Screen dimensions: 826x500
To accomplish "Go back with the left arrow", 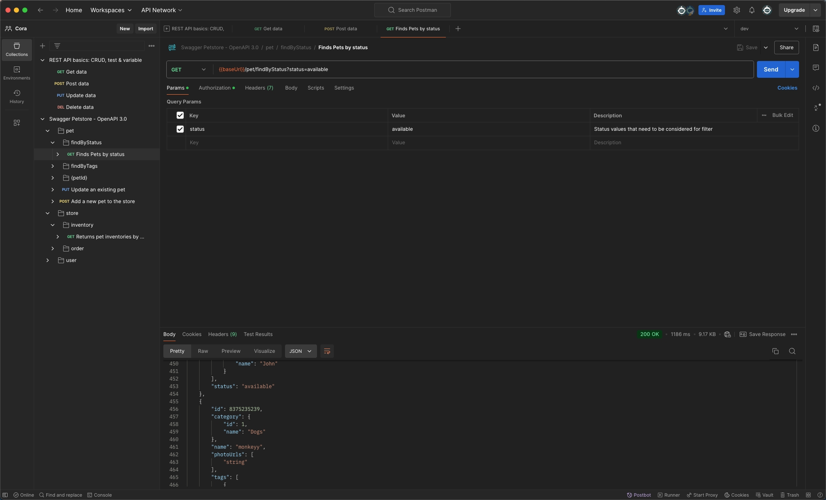I will click(x=40, y=10).
